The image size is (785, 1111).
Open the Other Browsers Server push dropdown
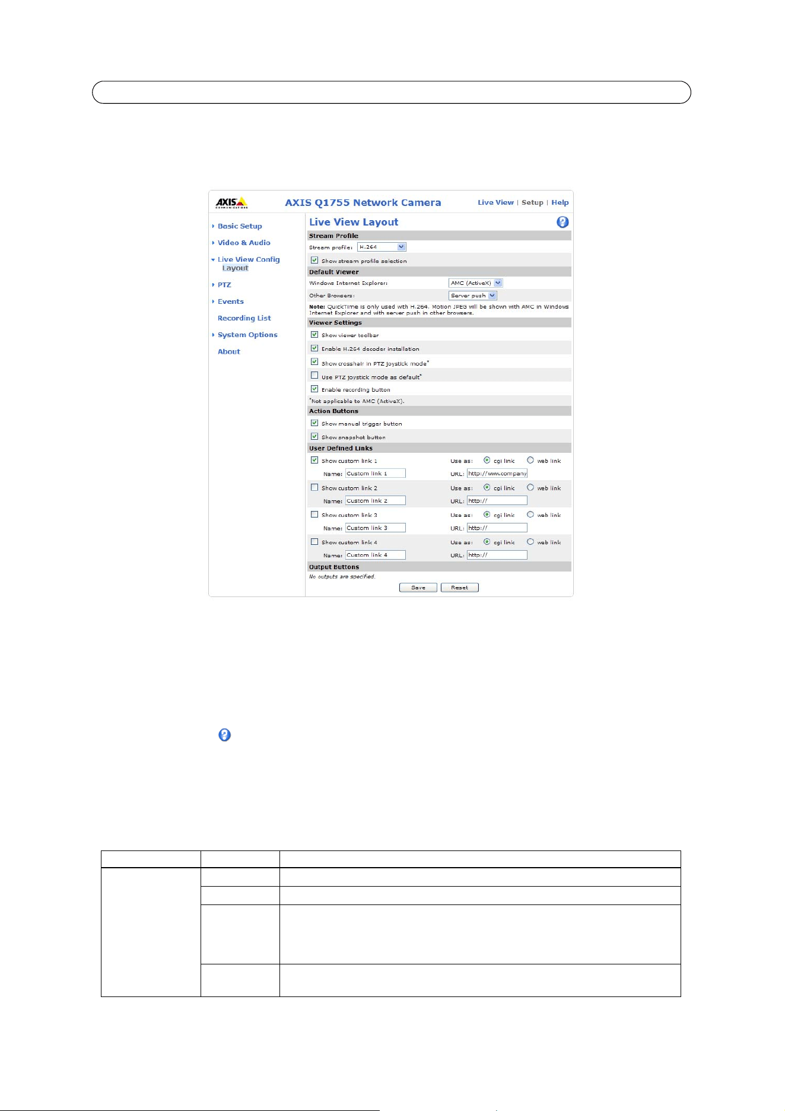coord(473,295)
